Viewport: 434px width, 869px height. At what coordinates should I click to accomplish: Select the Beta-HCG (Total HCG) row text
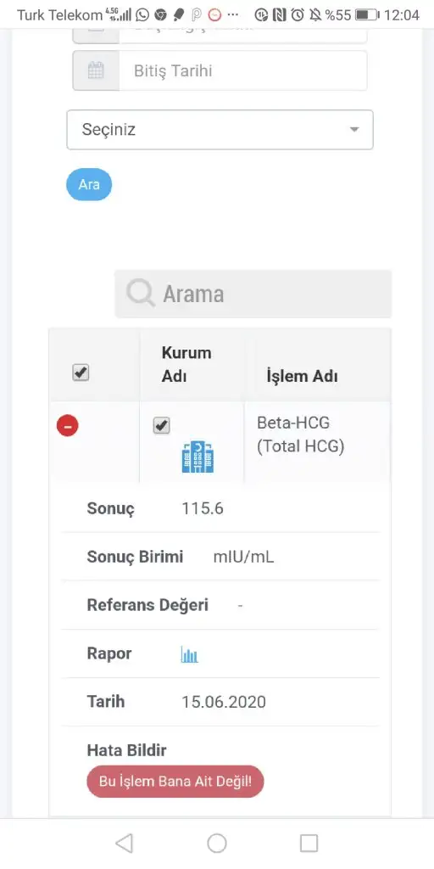[301, 434]
